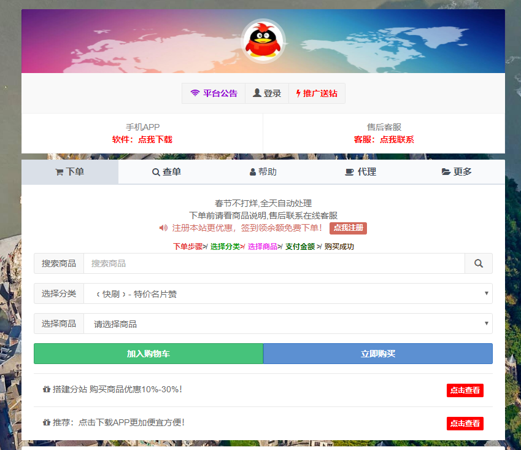Click 点击查看 beside the 搭建分站 promotion

coord(465,390)
